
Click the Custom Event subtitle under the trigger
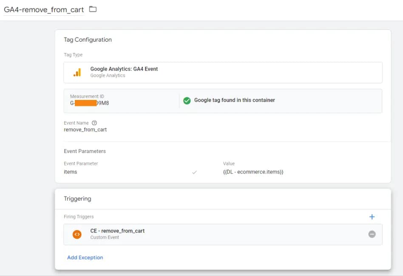(x=105, y=237)
